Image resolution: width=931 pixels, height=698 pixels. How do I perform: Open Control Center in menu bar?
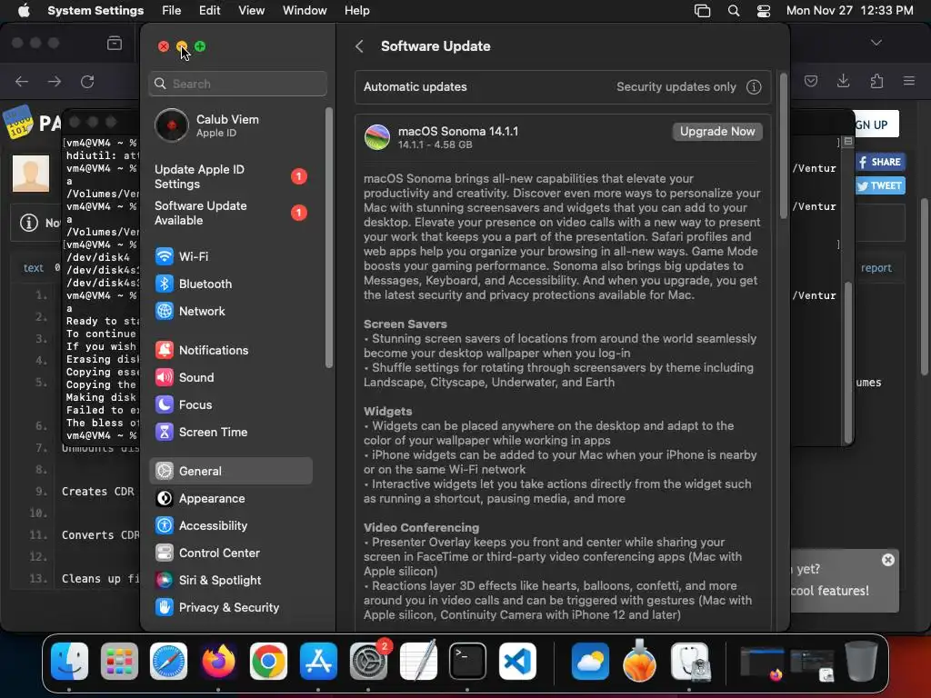764,11
